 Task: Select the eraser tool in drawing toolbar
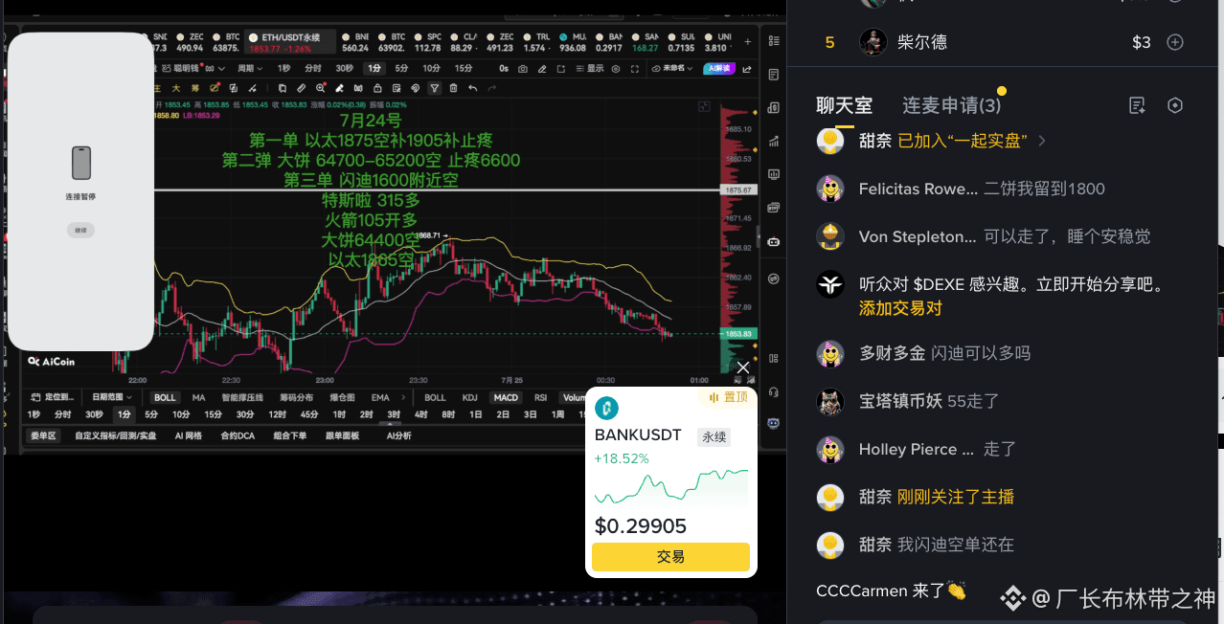[x=339, y=88]
